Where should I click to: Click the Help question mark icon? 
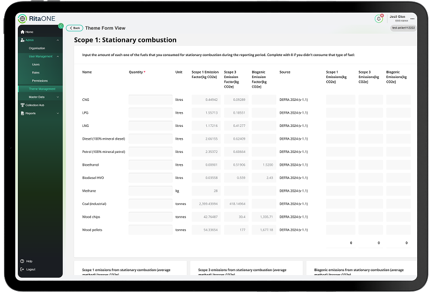22,261
